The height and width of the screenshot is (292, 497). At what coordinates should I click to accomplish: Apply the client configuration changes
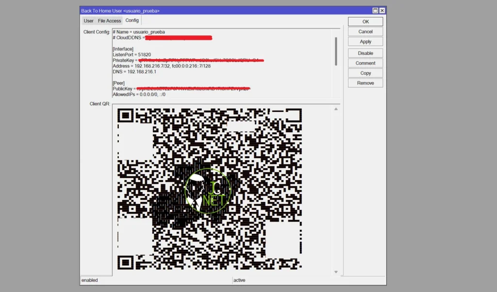pyautogui.click(x=365, y=41)
